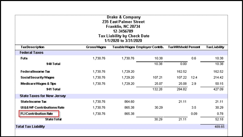Screen dimensions: 243x137
Task: Click State Total liability '52.18'
Action: pos(219,119)
